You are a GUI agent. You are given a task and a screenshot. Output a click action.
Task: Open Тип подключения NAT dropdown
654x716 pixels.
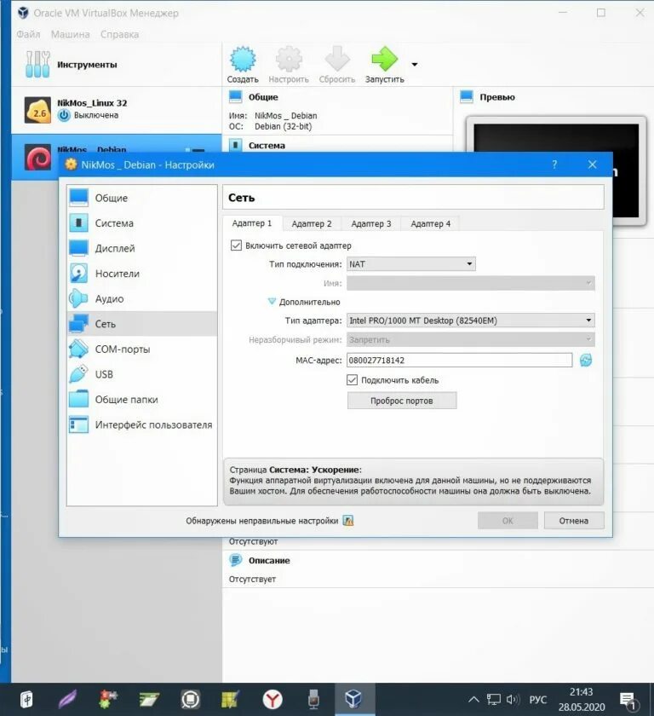point(411,264)
